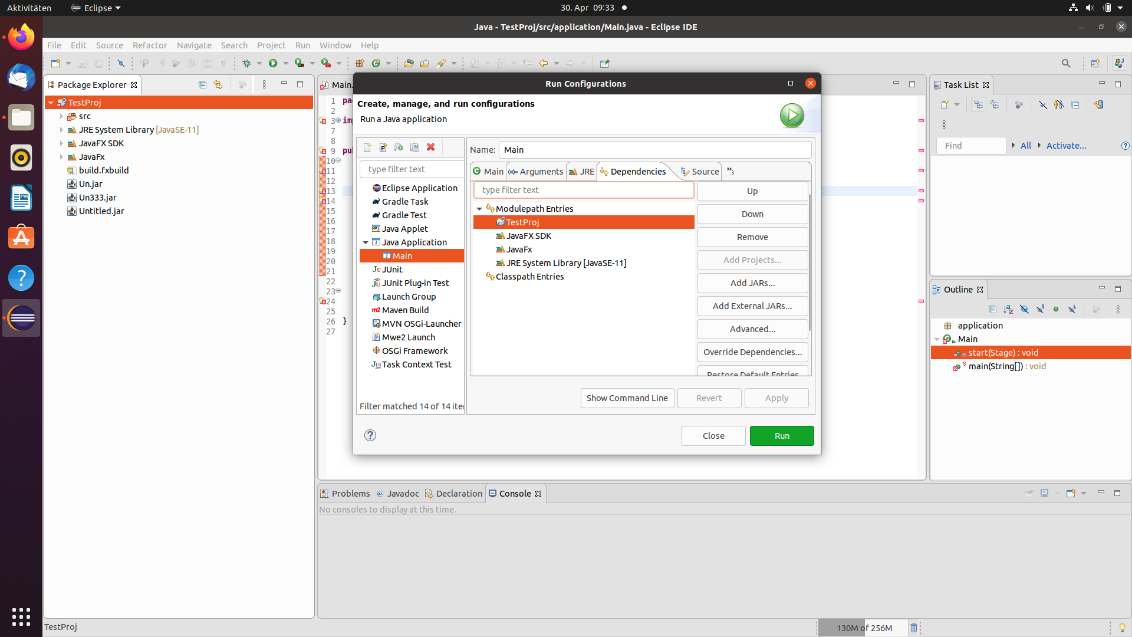Toggle Hide Fields in Outline view
Image resolution: width=1132 pixels, height=637 pixels.
(1024, 310)
